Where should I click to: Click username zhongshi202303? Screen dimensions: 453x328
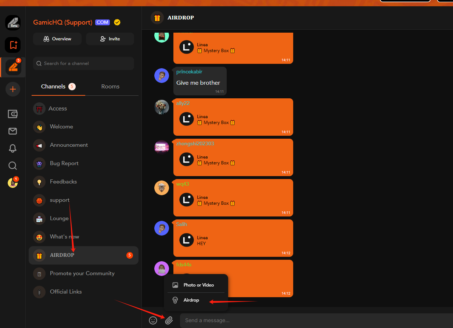(195, 143)
